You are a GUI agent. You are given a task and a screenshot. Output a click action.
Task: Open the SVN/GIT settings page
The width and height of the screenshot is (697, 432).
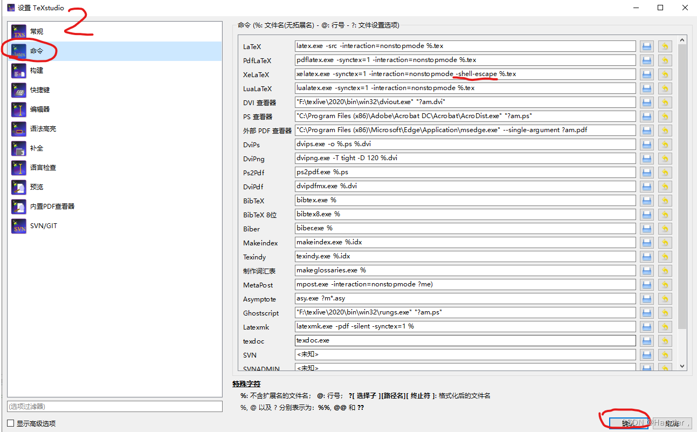click(114, 226)
